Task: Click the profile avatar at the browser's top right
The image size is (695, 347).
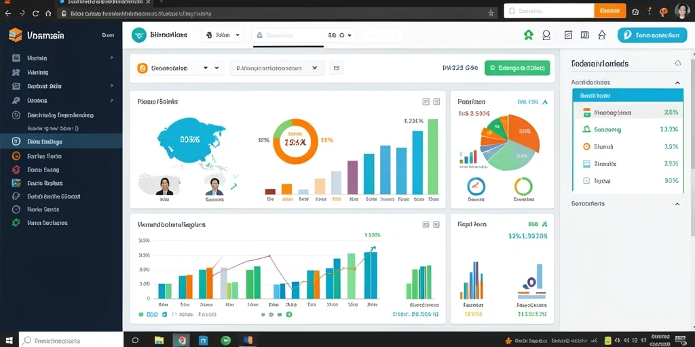Action: [683, 11]
